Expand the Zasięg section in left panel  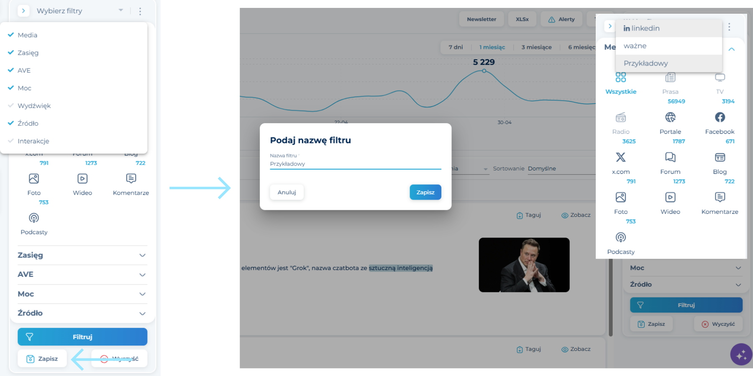(x=82, y=255)
